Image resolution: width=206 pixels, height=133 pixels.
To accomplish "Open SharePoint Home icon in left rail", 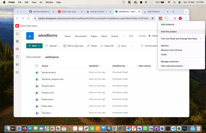I will pos(17,34).
